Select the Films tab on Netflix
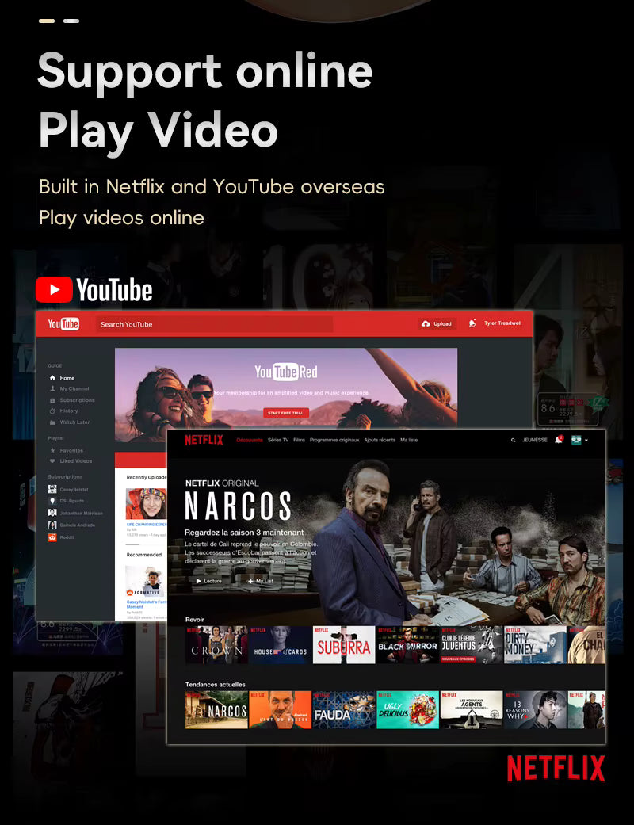This screenshot has width=634, height=825. tap(299, 440)
